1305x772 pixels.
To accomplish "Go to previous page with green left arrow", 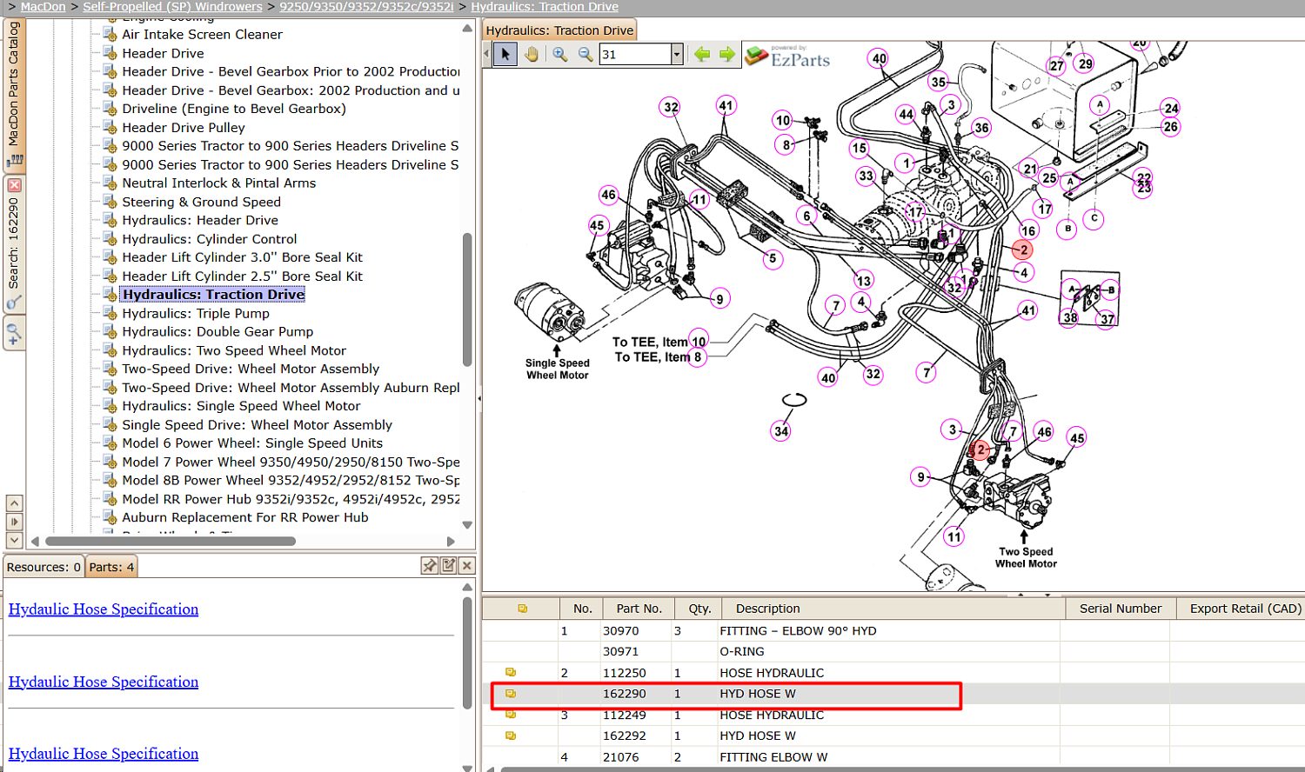I will pyautogui.click(x=702, y=54).
